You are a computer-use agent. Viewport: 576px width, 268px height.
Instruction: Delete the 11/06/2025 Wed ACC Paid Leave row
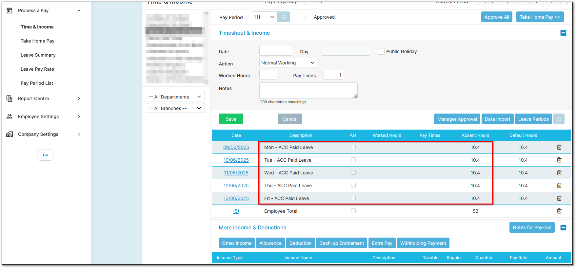point(559,173)
